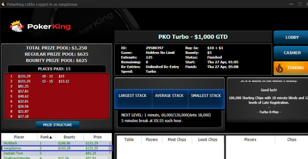Click the Unlimited Re-Entry value
Viewport: 308px width, 159px height.
point(162,67)
